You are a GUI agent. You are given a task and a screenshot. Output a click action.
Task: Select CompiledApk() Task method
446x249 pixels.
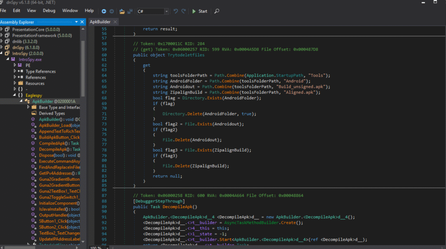point(59,143)
